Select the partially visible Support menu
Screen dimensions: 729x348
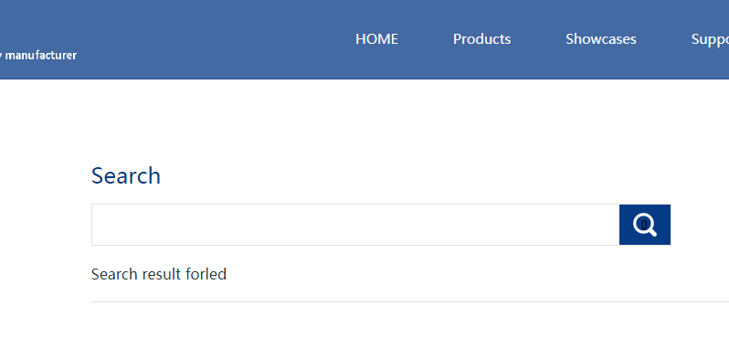coord(710,39)
